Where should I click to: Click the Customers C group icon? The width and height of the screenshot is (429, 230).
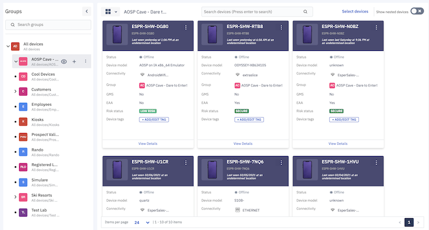23,92
